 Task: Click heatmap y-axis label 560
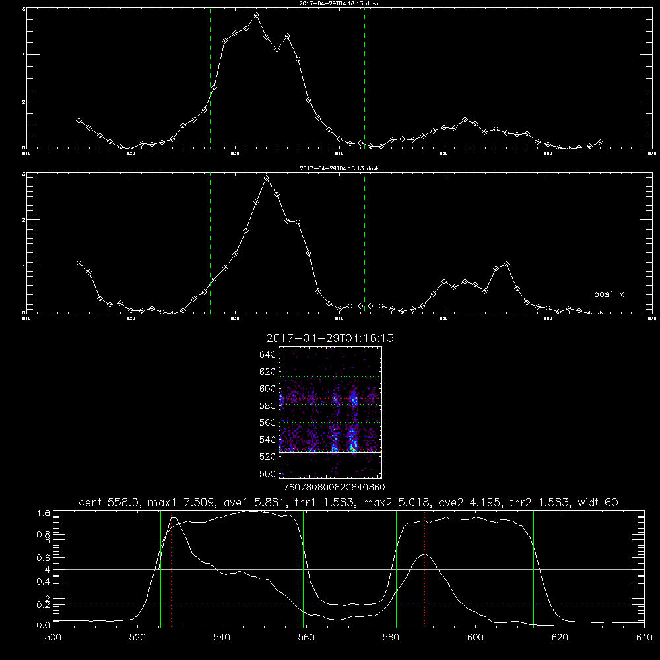(268, 422)
